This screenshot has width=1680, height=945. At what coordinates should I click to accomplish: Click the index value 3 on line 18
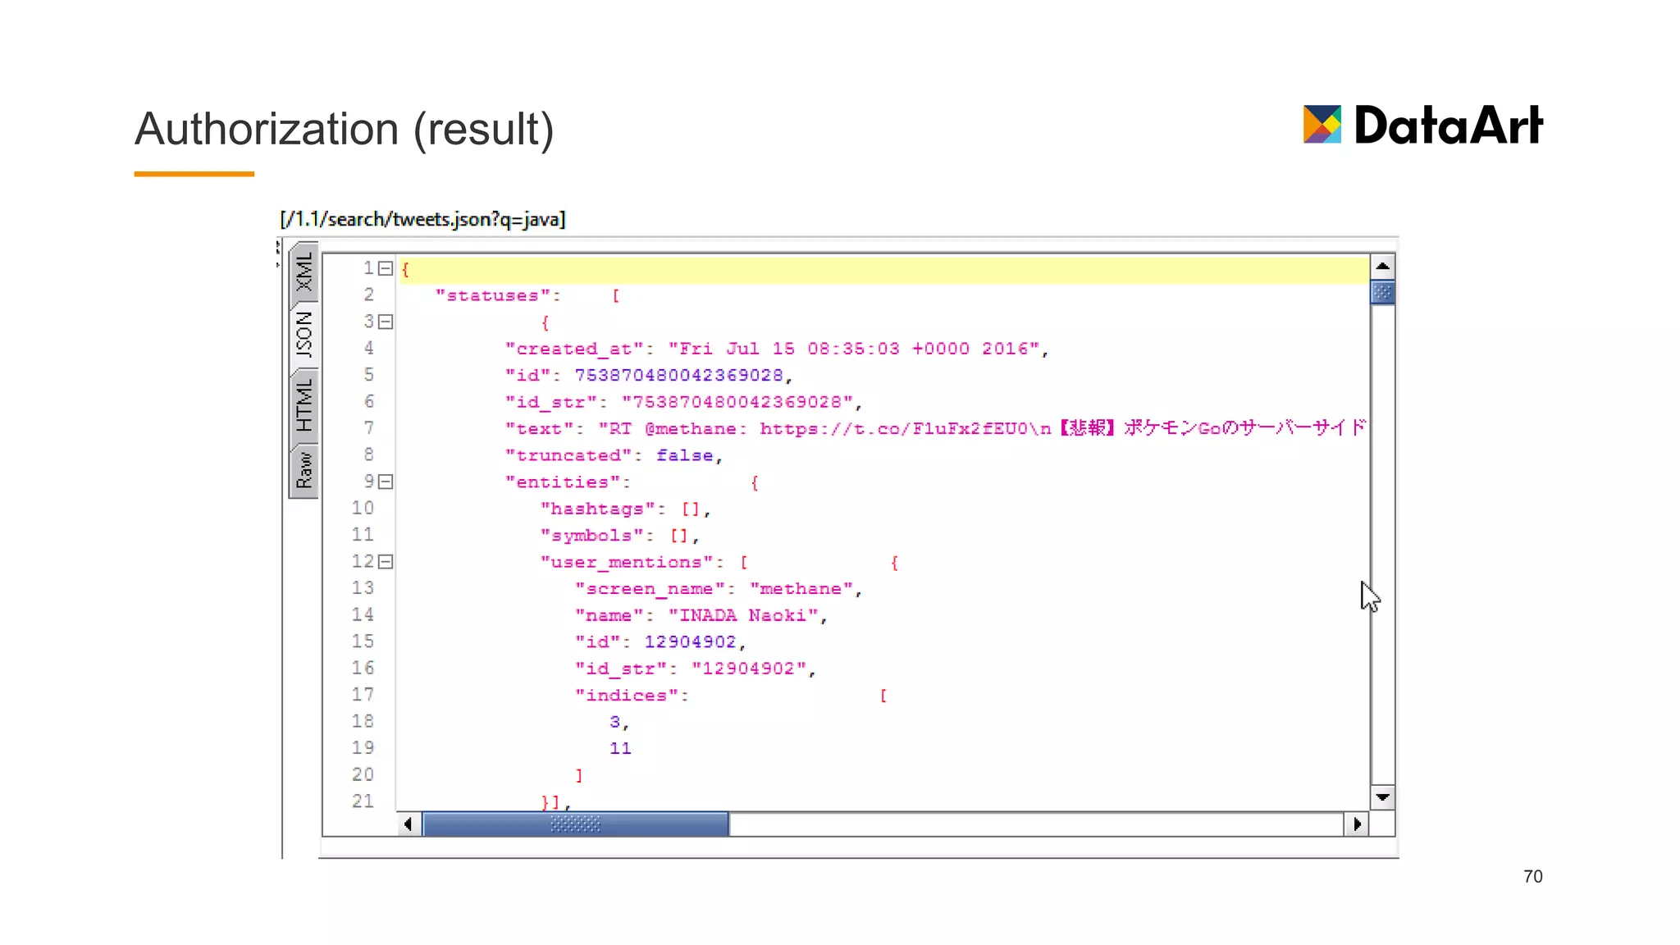click(615, 722)
